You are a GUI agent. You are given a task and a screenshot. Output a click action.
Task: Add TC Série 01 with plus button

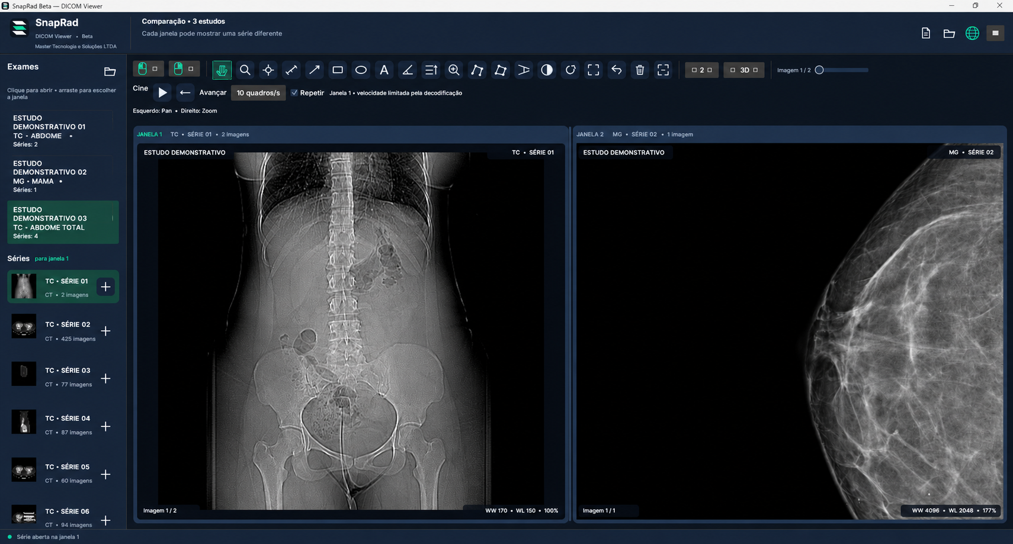pyautogui.click(x=105, y=287)
